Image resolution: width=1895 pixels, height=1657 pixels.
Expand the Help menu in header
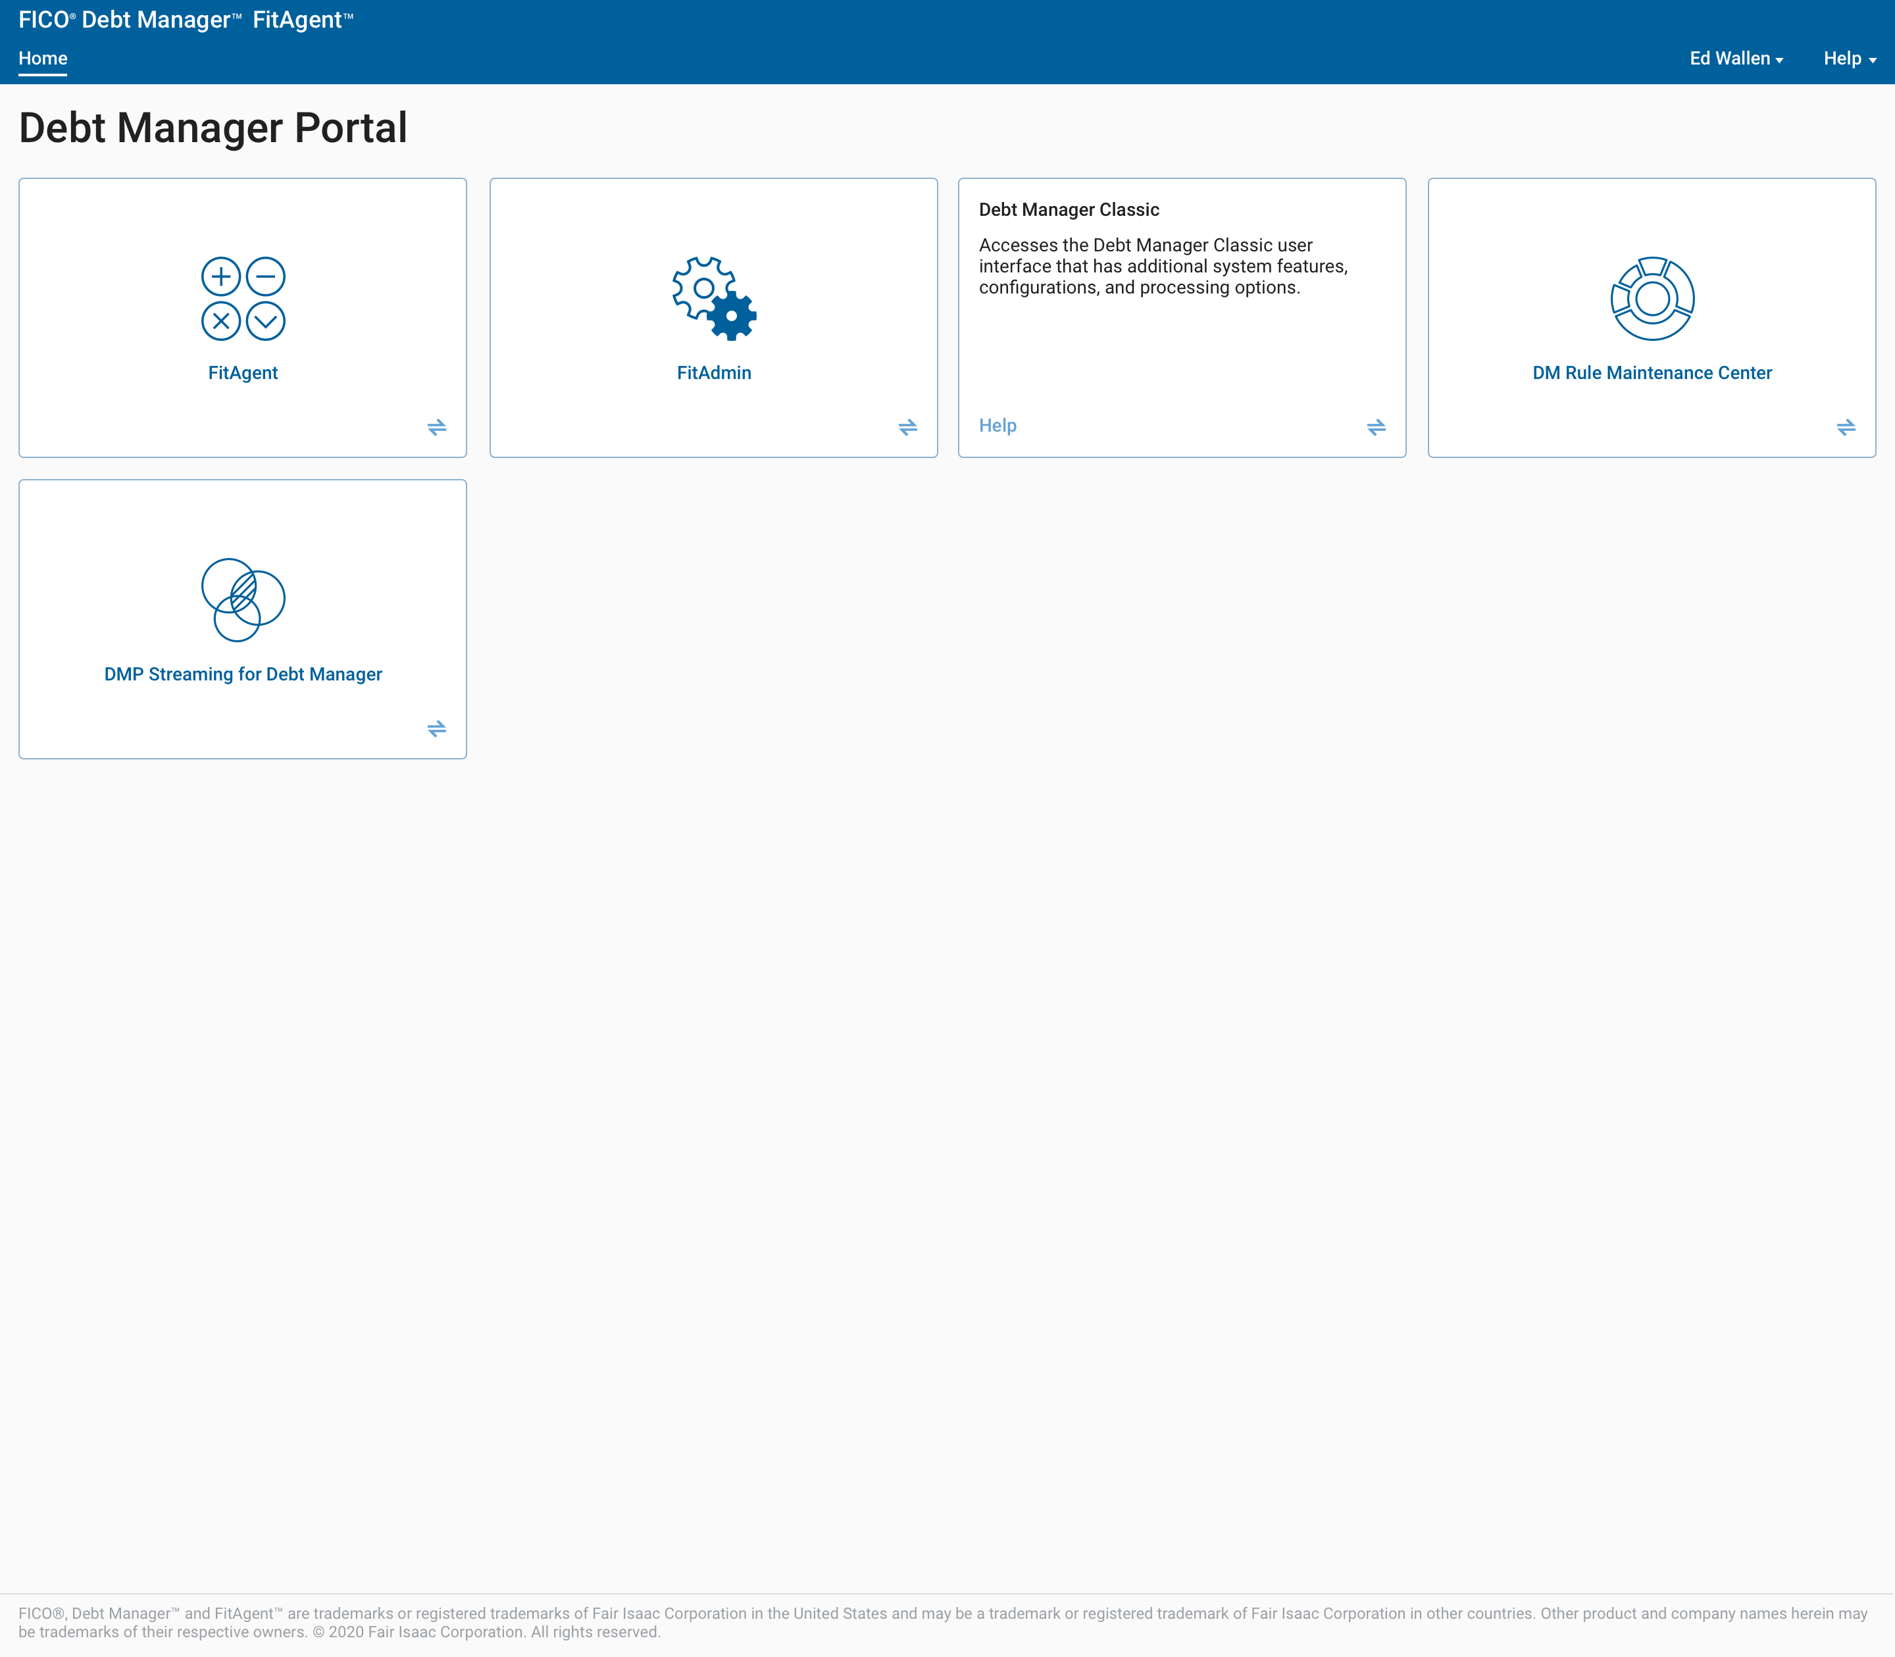pos(1850,59)
